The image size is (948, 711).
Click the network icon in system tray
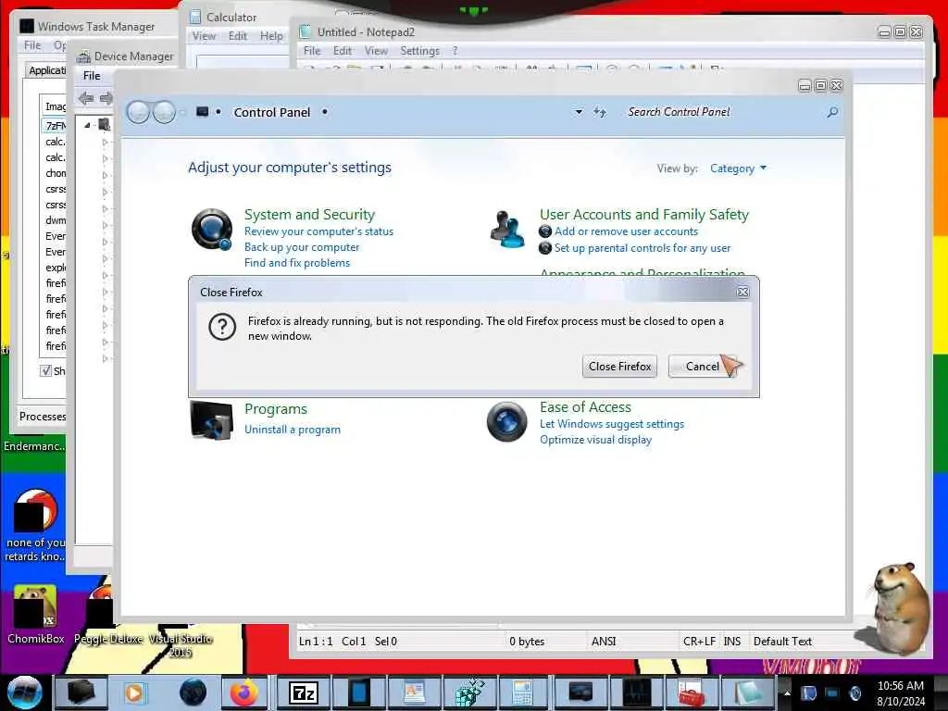pos(831,692)
